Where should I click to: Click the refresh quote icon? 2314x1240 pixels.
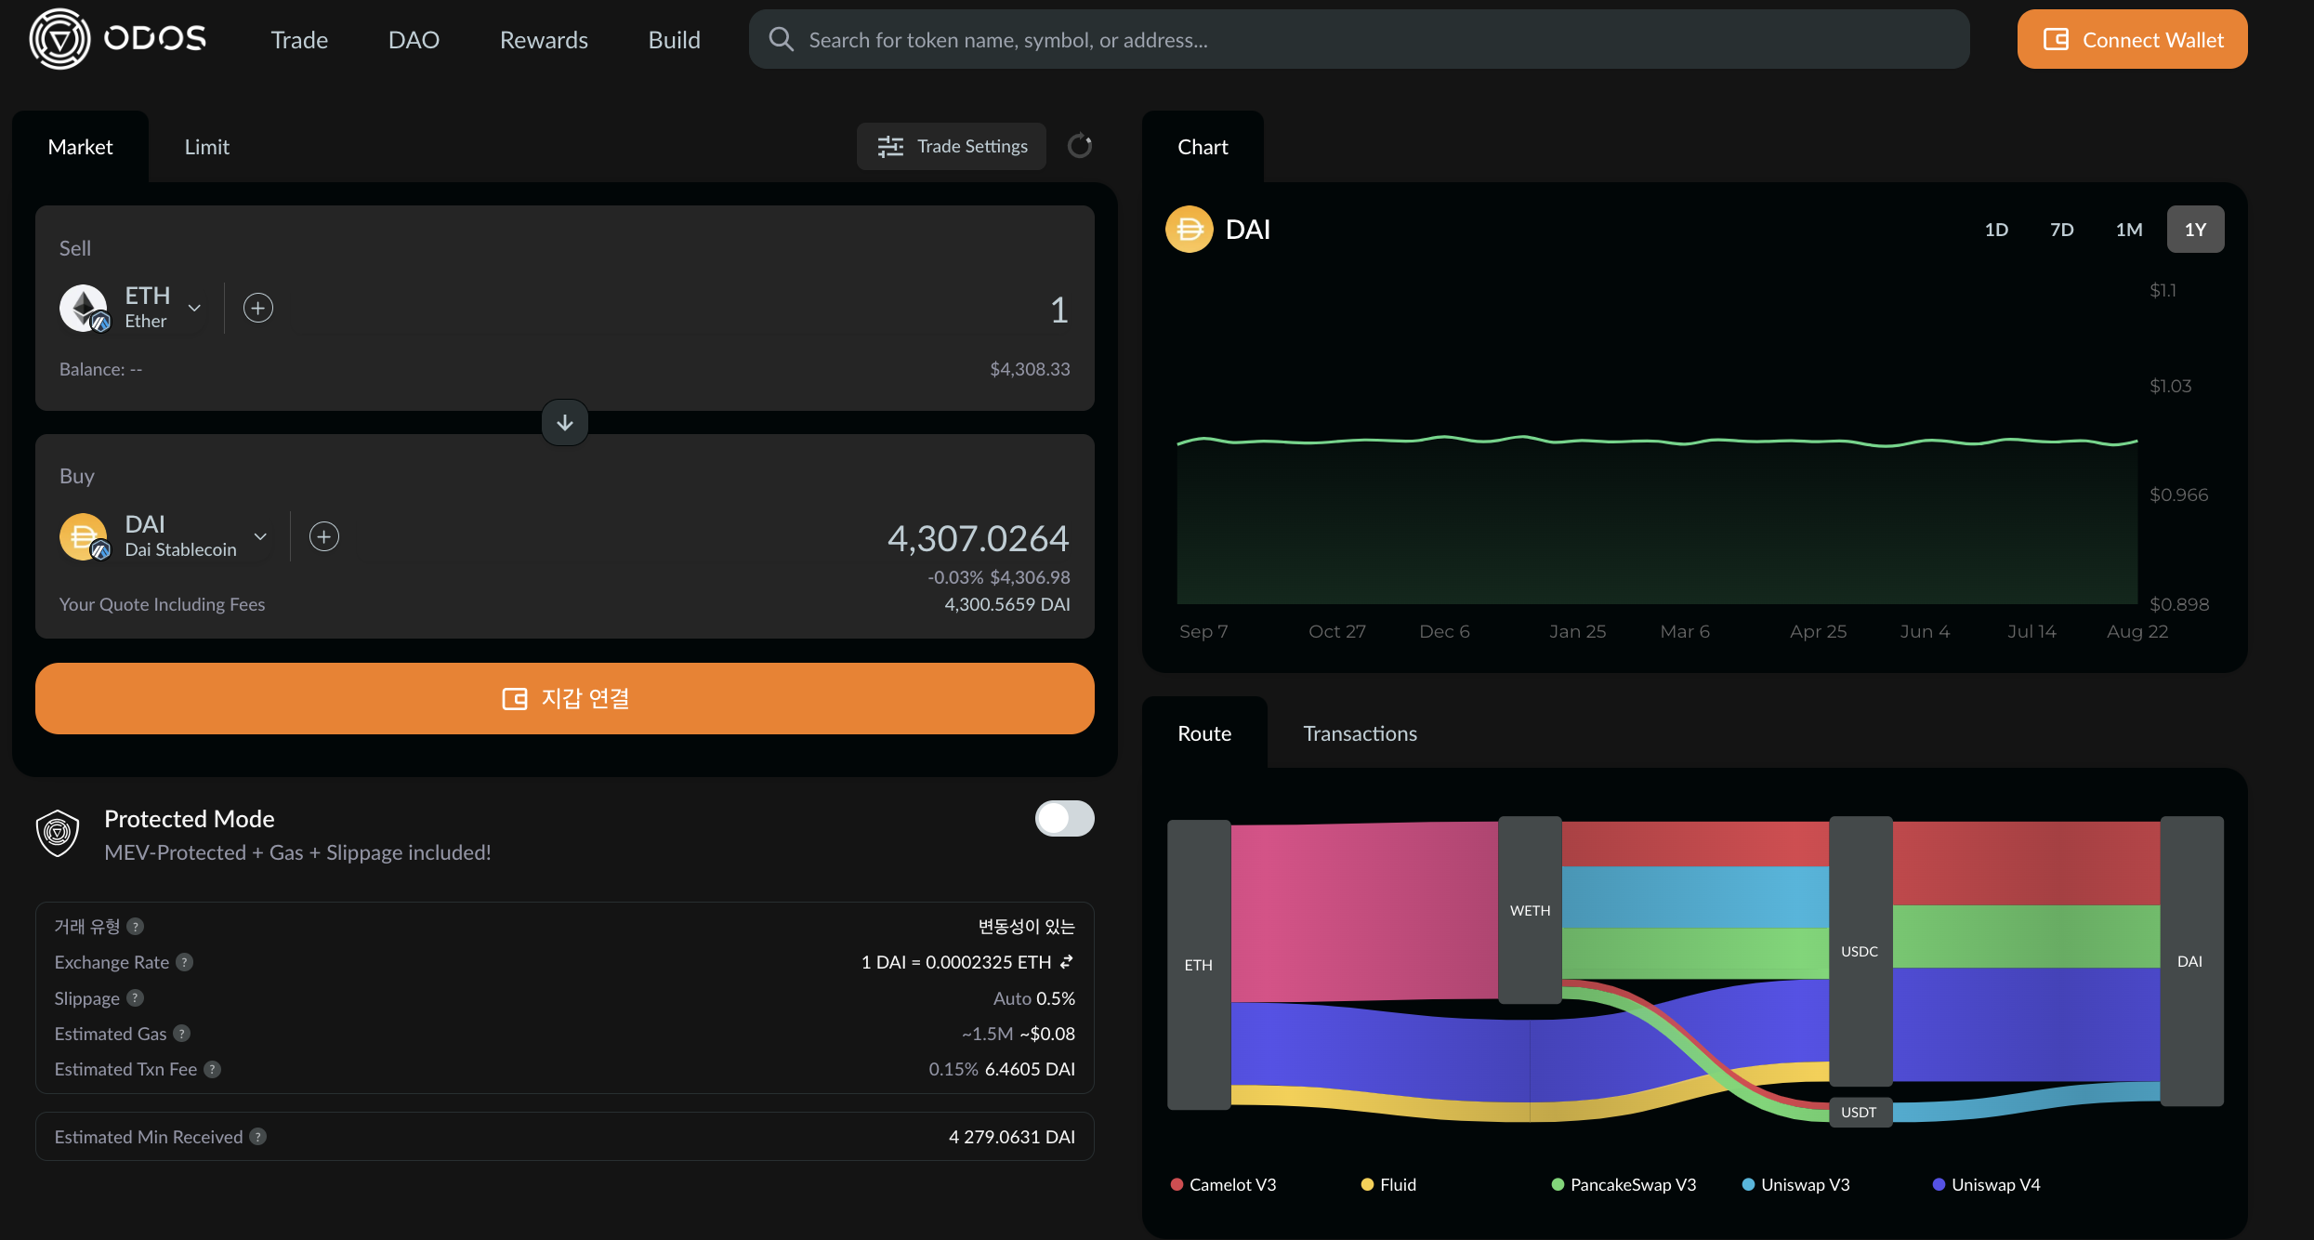[x=1079, y=146]
